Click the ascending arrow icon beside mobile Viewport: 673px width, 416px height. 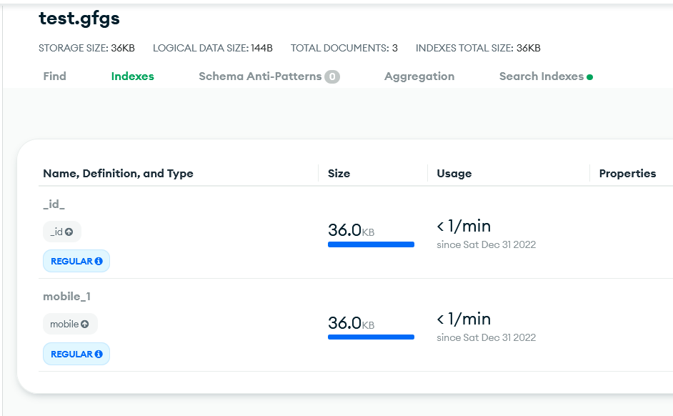[85, 324]
